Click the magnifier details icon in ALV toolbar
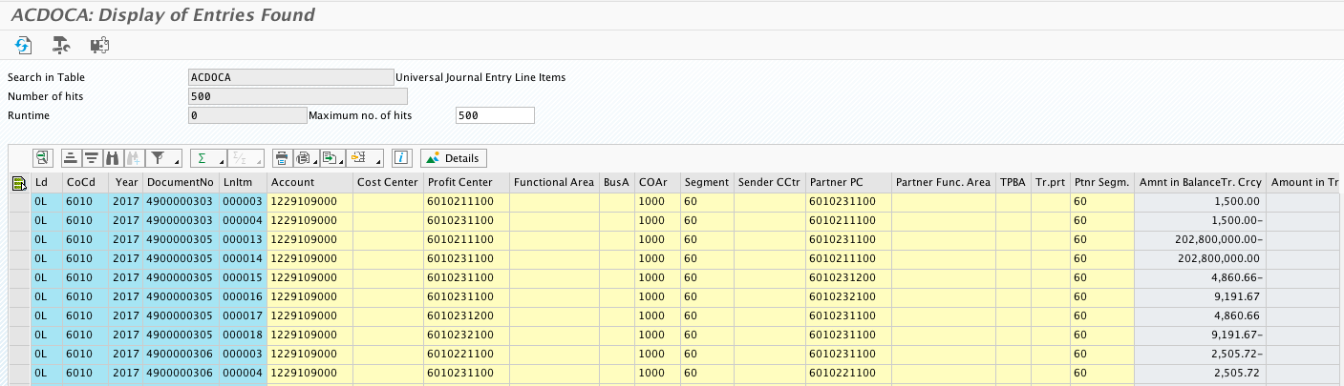This screenshot has height=386, width=1344. coord(42,158)
